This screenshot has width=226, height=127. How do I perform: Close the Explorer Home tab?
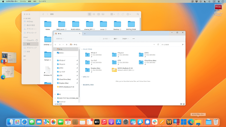pyautogui.click(x=80, y=34)
